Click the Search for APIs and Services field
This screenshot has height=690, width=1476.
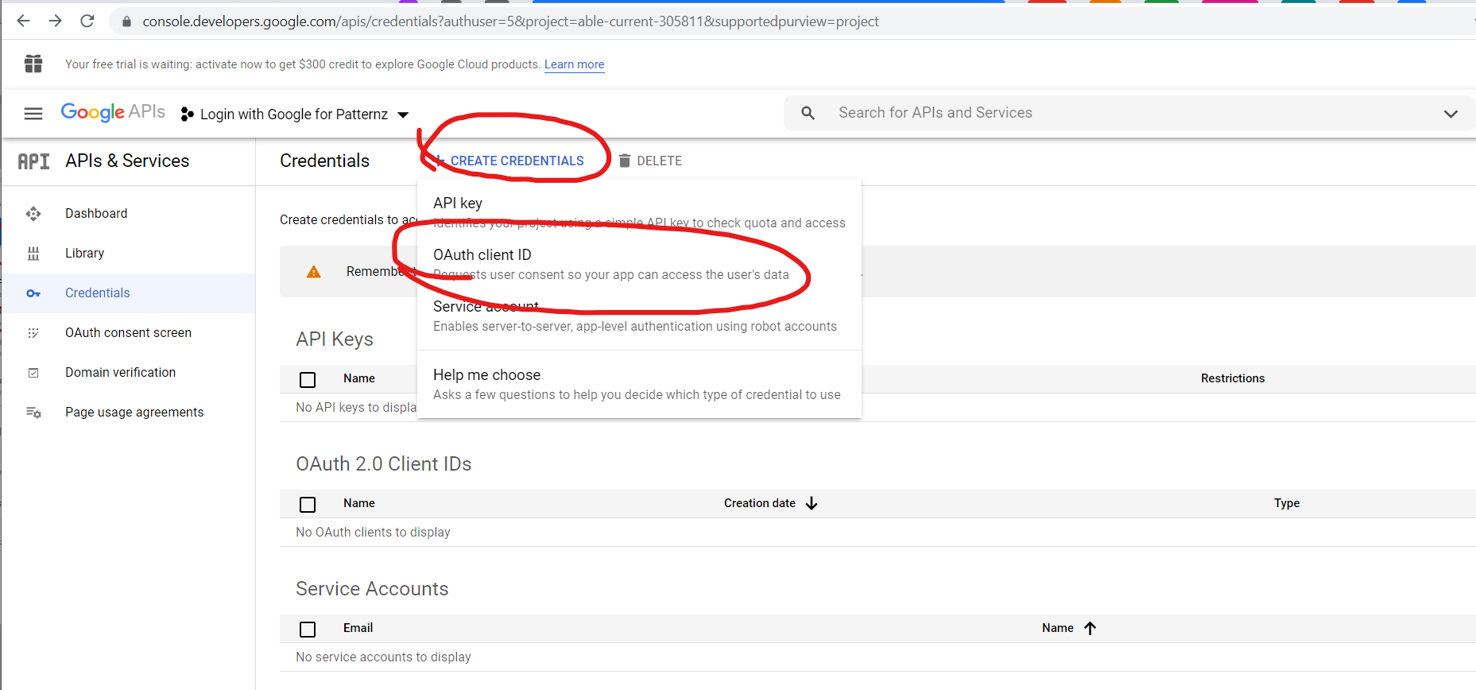pos(1113,113)
